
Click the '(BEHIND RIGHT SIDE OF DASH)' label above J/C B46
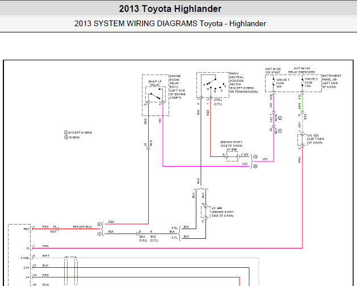(x=231, y=144)
